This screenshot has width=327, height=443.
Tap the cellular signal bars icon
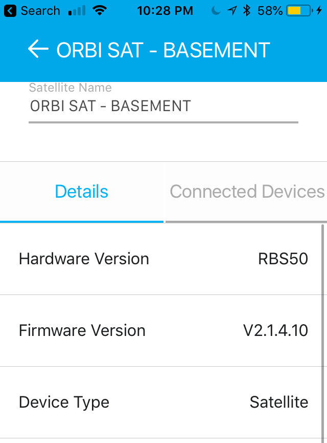77,10
